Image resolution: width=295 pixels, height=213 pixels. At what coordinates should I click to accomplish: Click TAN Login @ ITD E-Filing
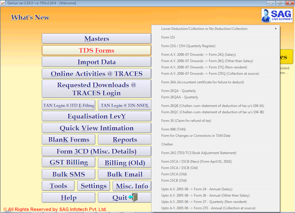(68, 105)
